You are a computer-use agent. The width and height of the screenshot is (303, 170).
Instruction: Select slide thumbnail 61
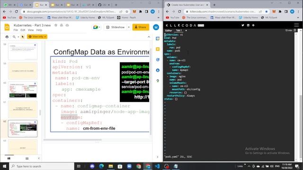23,109
